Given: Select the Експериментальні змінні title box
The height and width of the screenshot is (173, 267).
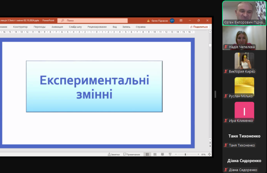Looking at the screenshot, I should coord(94,86).
